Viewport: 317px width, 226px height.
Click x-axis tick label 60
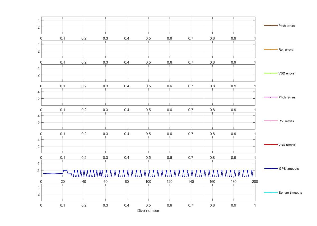click(x=105, y=182)
